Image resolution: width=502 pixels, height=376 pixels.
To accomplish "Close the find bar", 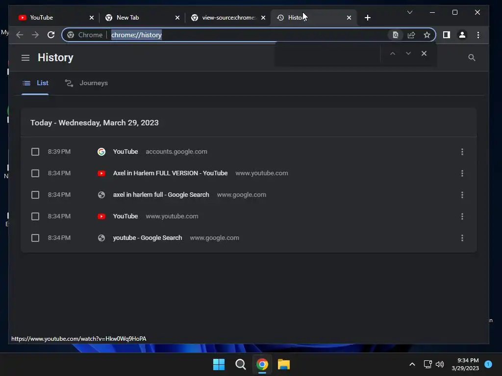I will [x=424, y=53].
